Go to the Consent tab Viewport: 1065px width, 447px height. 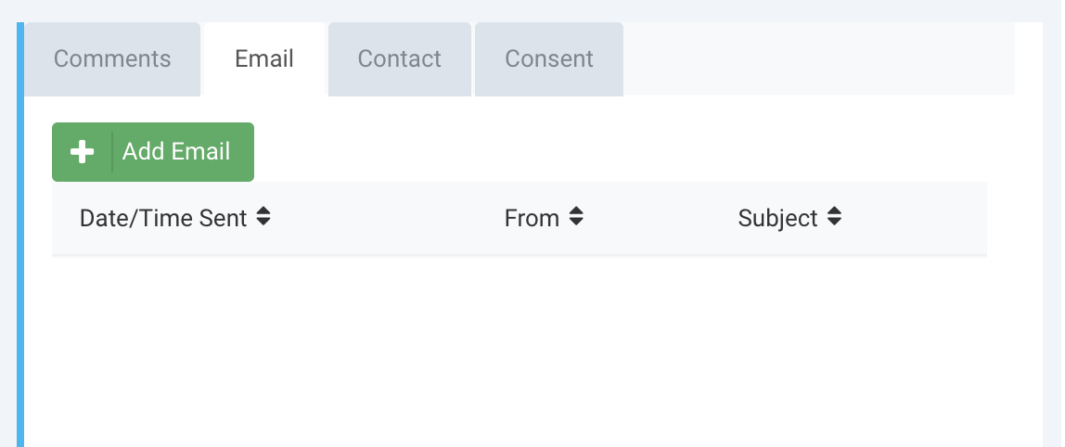coord(549,59)
